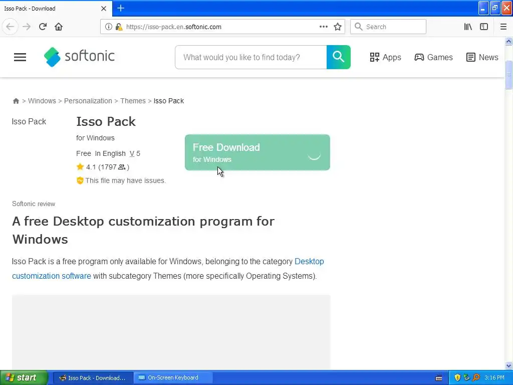Open the Games section

(x=433, y=57)
